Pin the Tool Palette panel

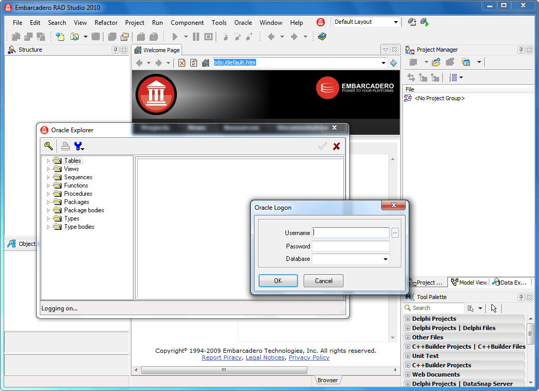[x=522, y=296]
